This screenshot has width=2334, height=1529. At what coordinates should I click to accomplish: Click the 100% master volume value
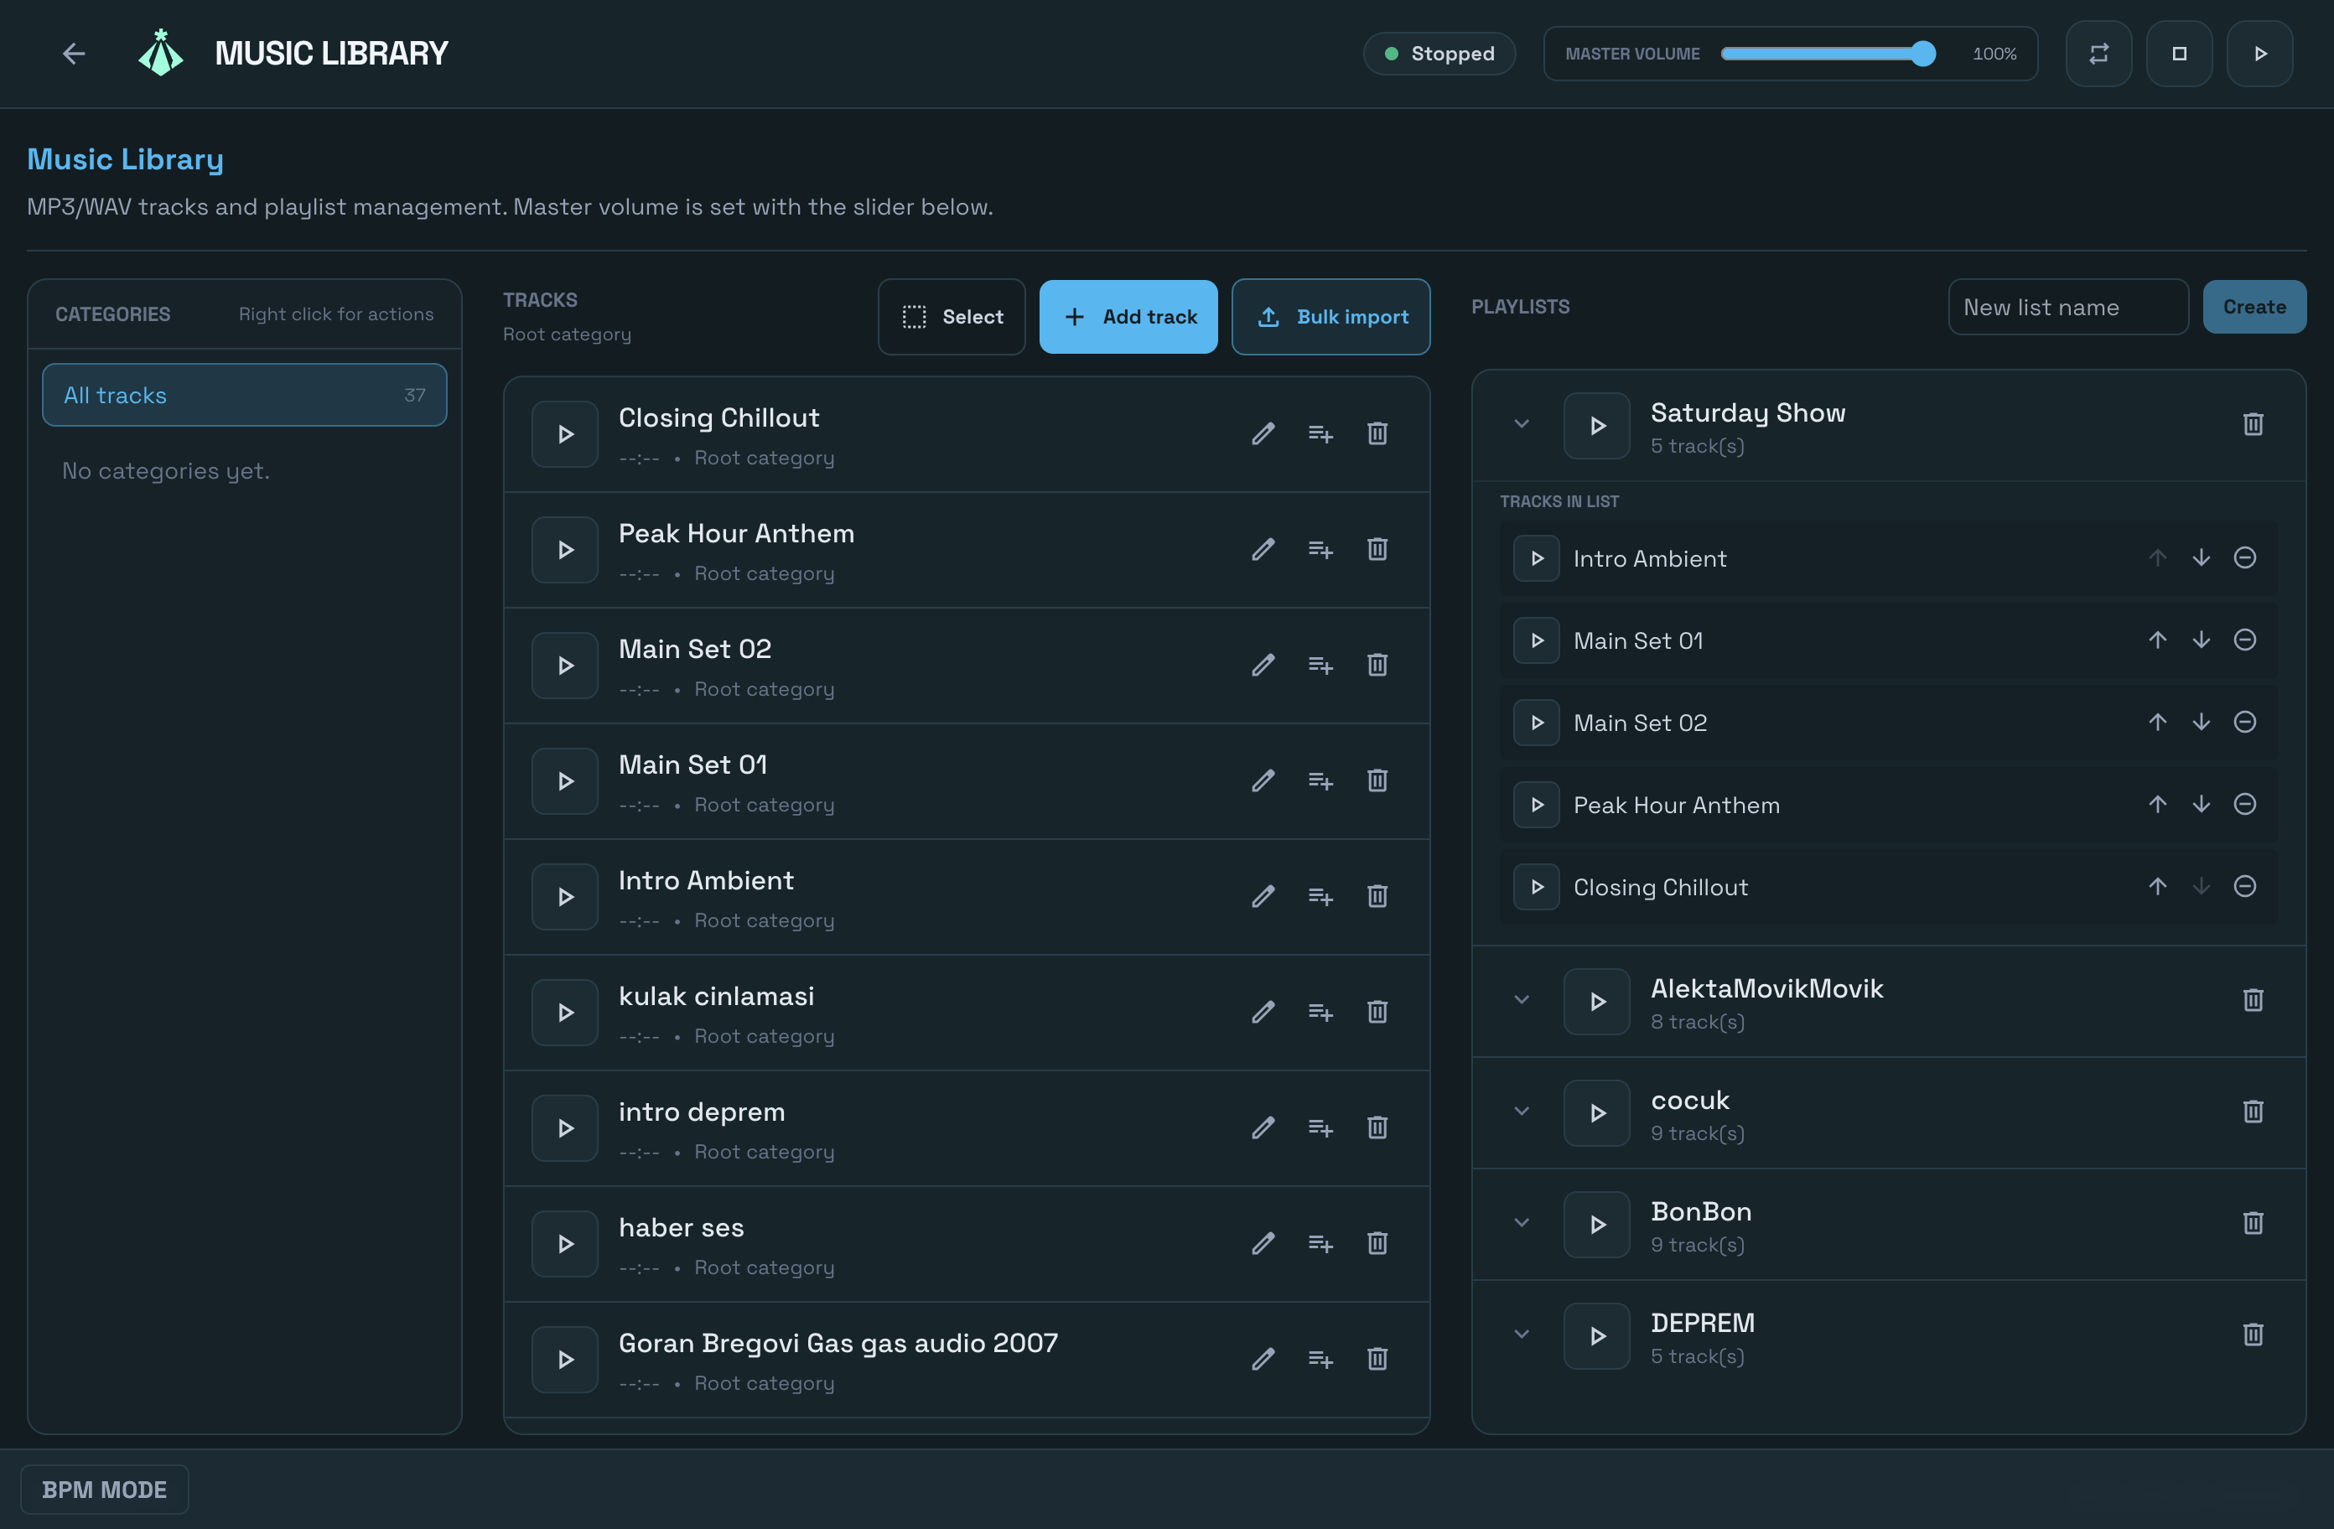point(1994,54)
